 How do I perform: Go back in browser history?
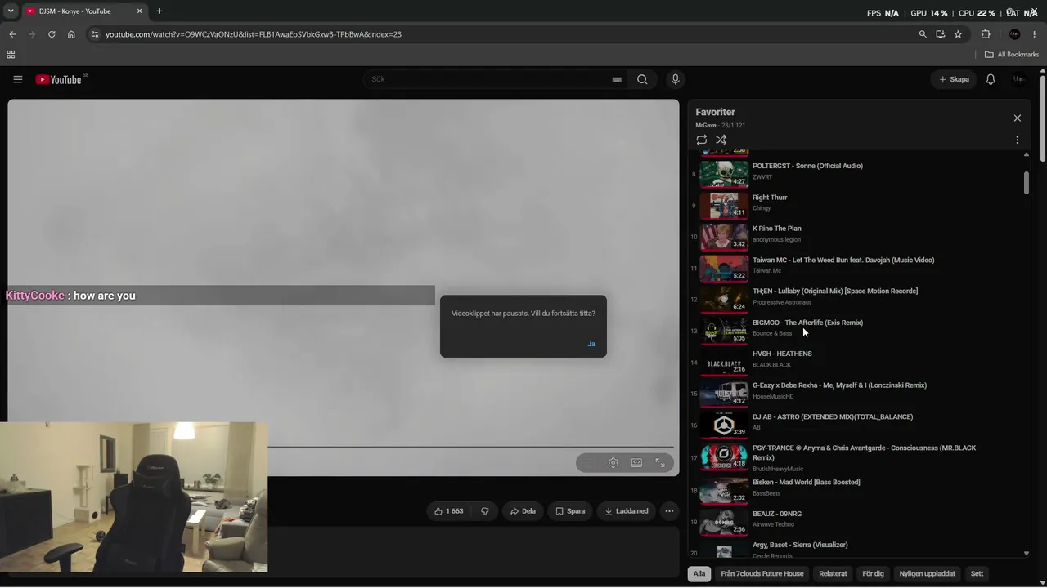pyautogui.click(x=12, y=34)
